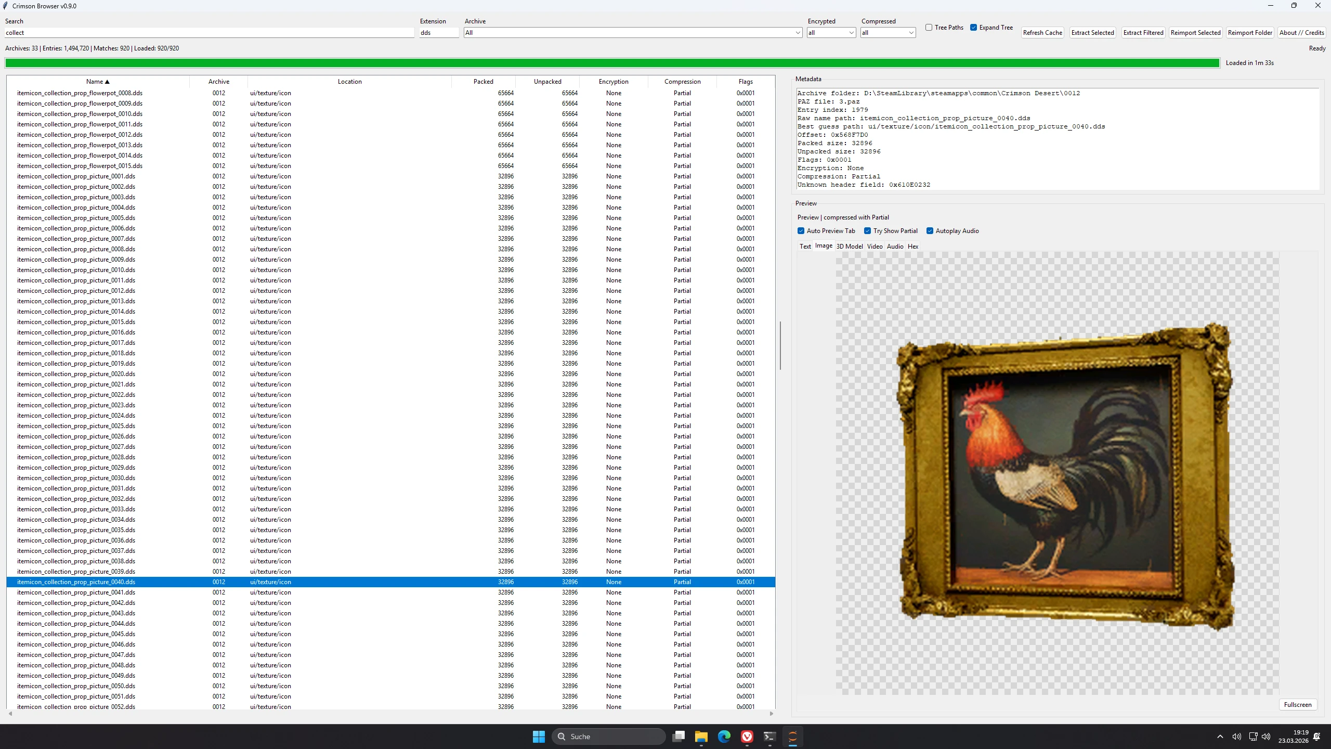Click the metadata text Offset line

[832, 135]
